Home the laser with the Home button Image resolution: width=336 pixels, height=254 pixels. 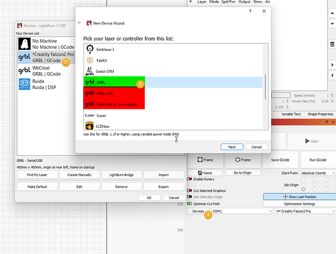[205, 173]
